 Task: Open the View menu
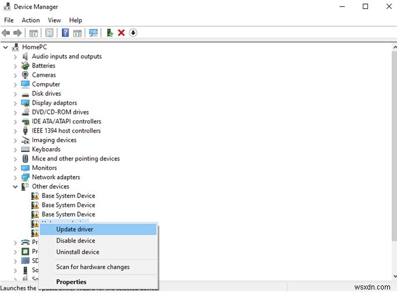click(55, 20)
